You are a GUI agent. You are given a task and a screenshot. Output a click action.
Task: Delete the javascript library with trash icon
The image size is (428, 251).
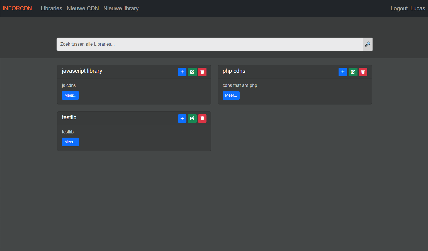click(202, 72)
